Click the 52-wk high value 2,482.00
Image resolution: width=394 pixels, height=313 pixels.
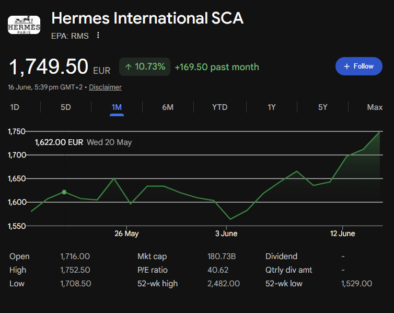pyautogui.click(x=223, y=284)
